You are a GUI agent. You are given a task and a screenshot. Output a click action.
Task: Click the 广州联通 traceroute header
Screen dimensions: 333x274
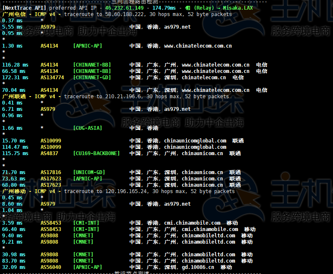coord(14,97)
